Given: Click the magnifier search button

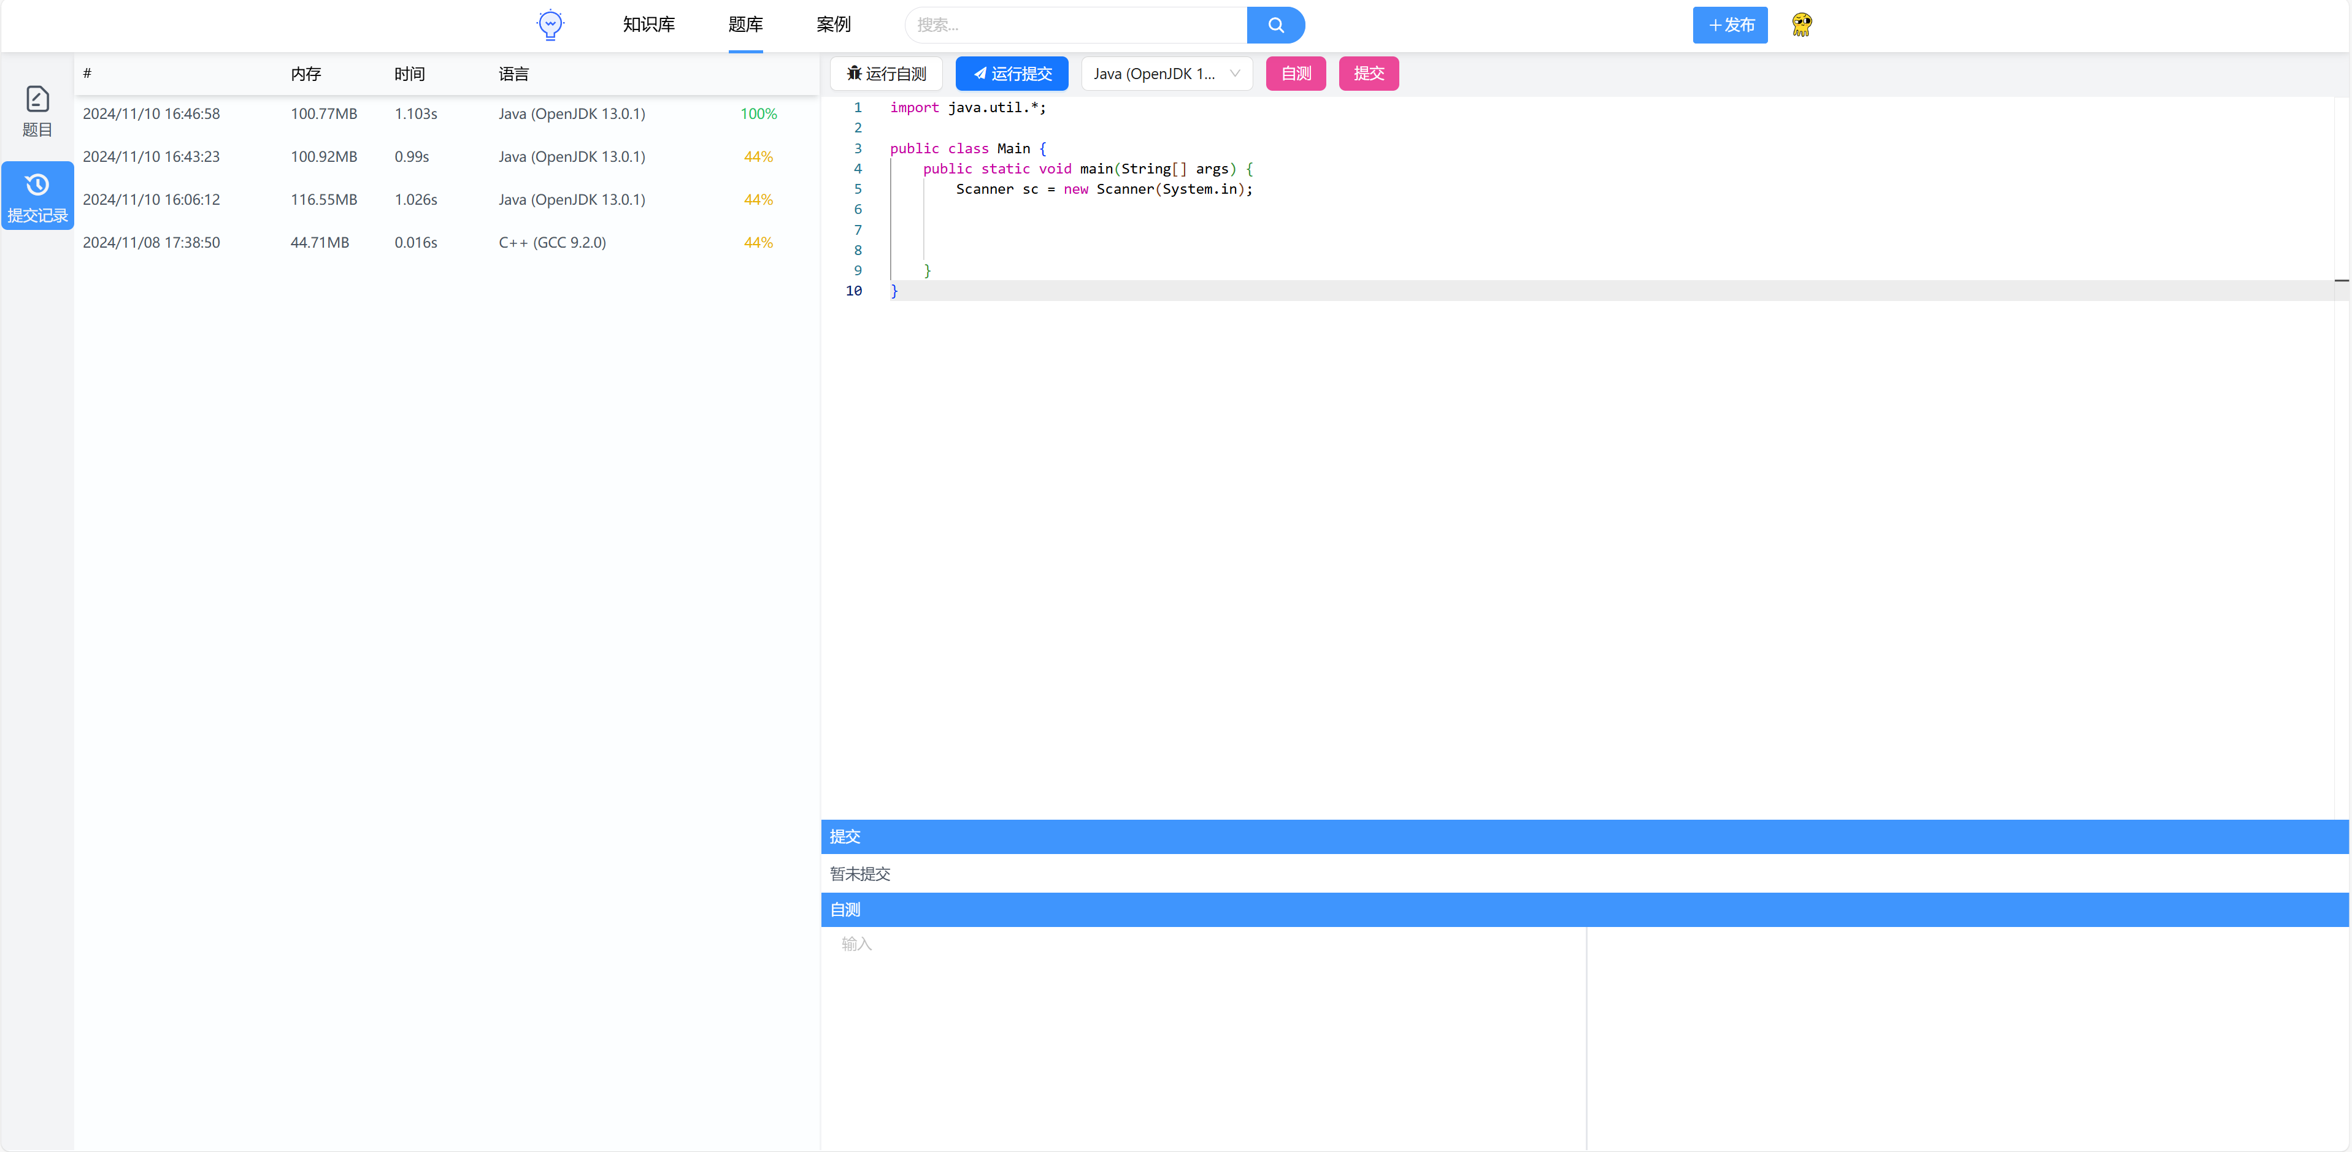Looking at the screenshot, I should (1275, 25).
